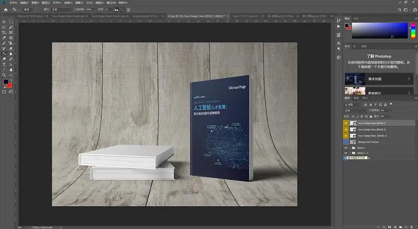Toggle visibility of Book 1 group

coord(346,148)
